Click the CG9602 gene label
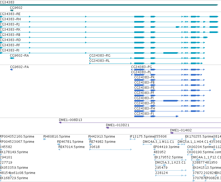The image size is (221, 182). (x=16, y=8)
